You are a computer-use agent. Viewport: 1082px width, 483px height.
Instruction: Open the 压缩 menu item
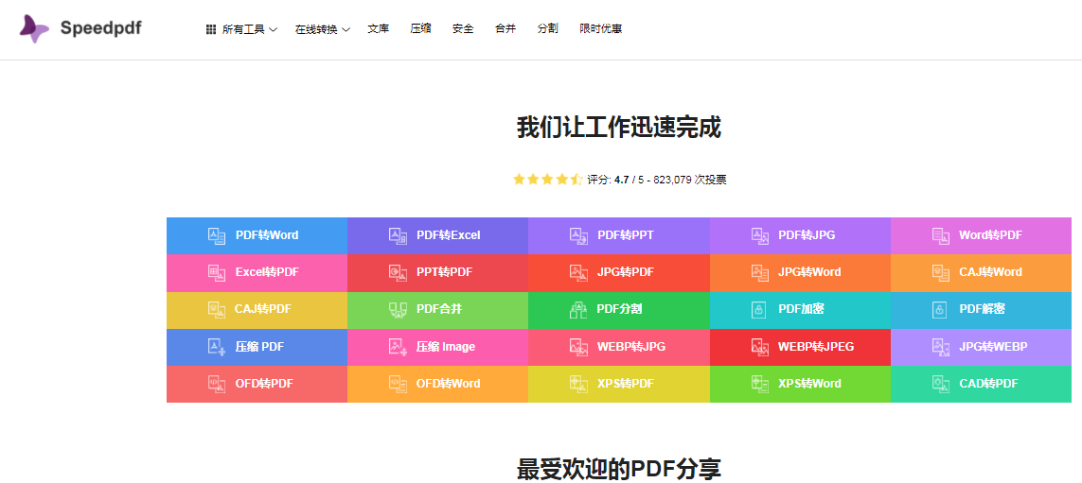coord(420,29)
